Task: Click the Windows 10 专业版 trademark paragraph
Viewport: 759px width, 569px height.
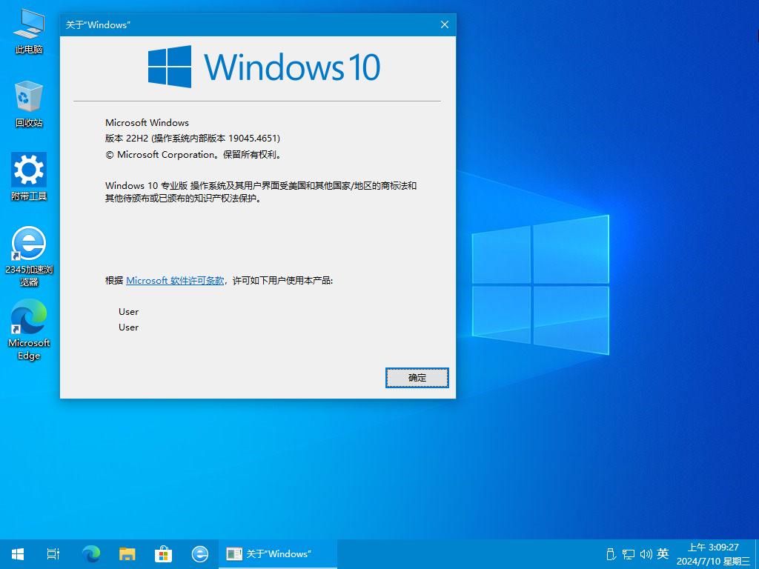Action: point(261,192)
